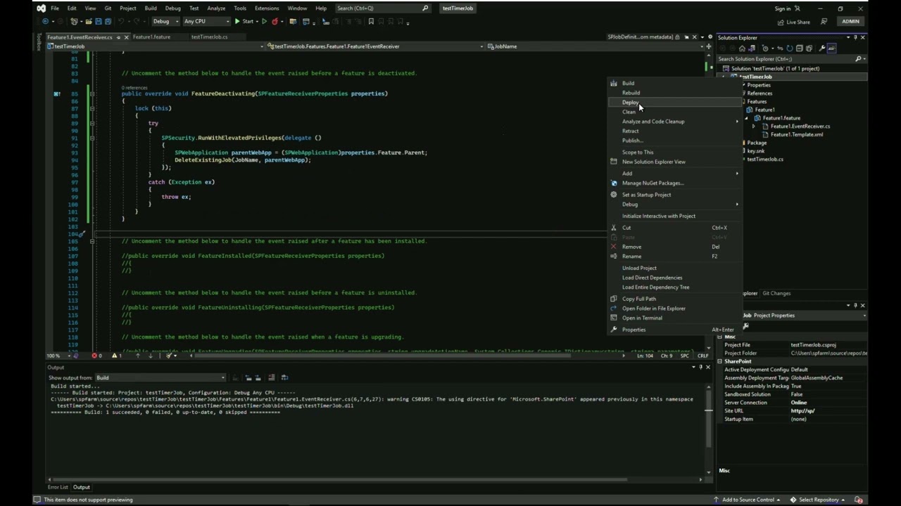Image resolution: width=901 pixels, height=506 pixels.
Task: Switch to the Error List tab
Action: click(x=58, y=488)
